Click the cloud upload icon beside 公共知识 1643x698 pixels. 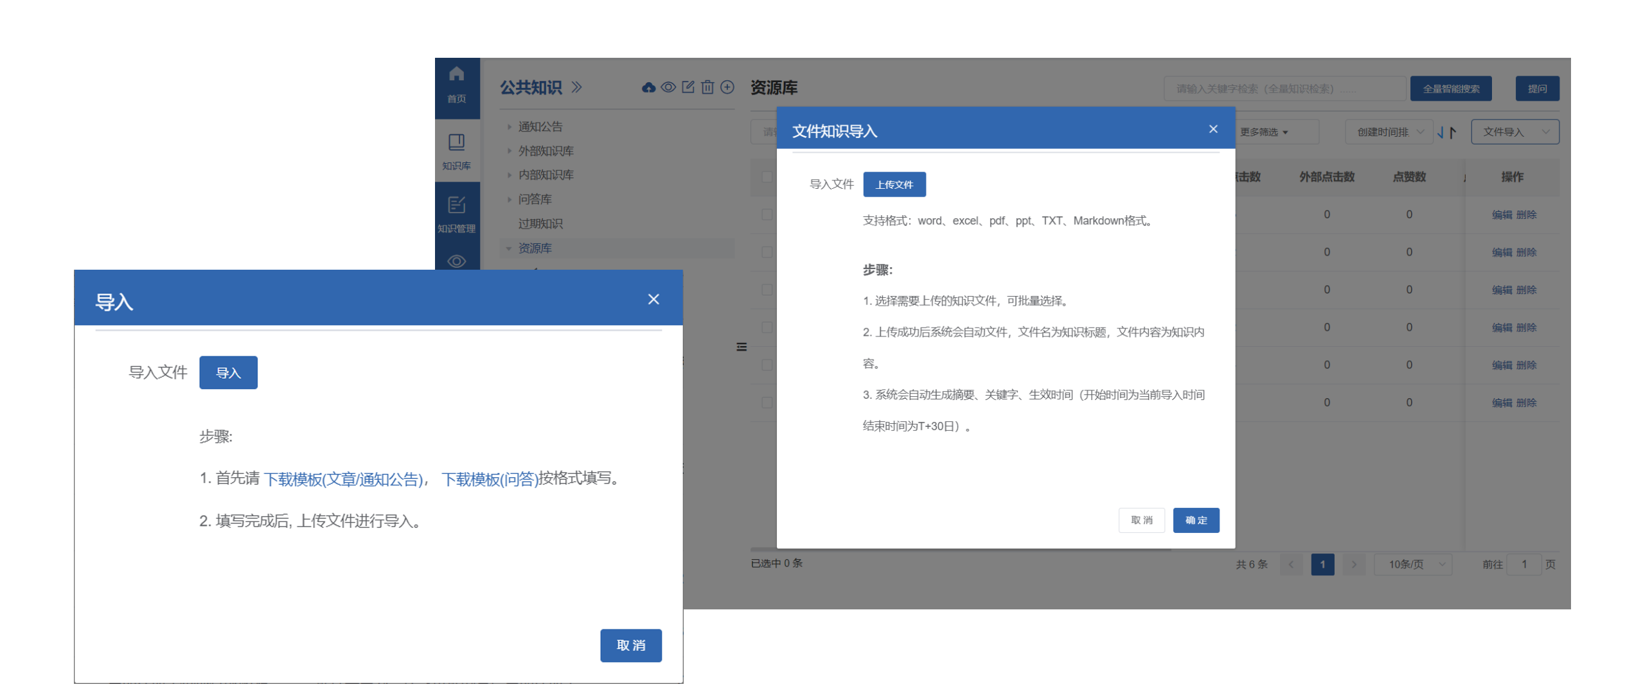tap(648, 87)
